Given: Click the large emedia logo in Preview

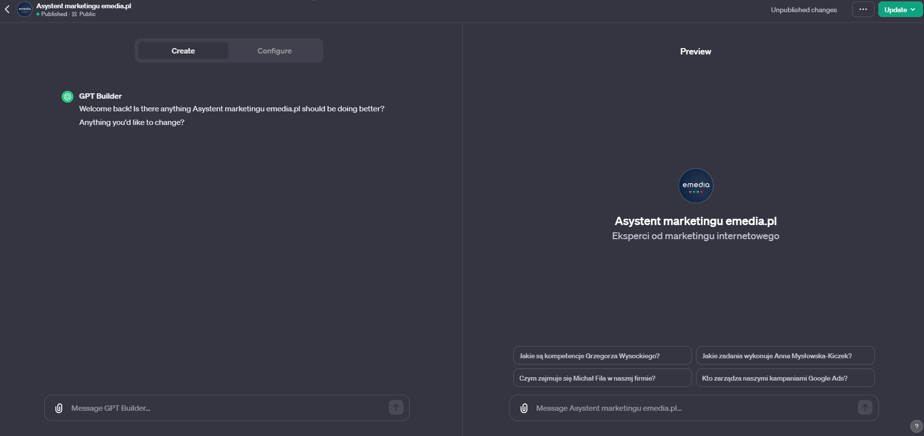Looking at the screenshot, I should tap(696, 186).
